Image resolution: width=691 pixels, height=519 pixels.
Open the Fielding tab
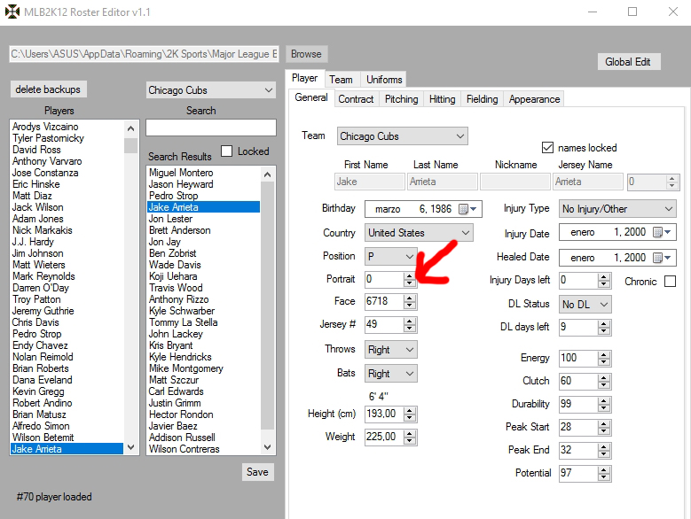483,99
